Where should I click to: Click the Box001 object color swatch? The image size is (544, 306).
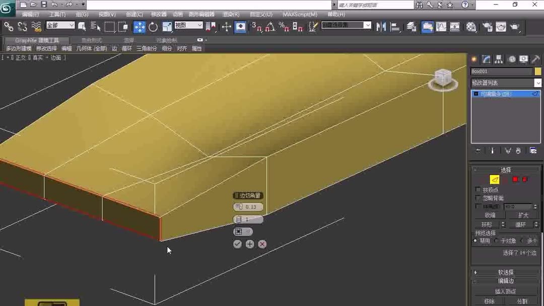[x=538, y=71]
